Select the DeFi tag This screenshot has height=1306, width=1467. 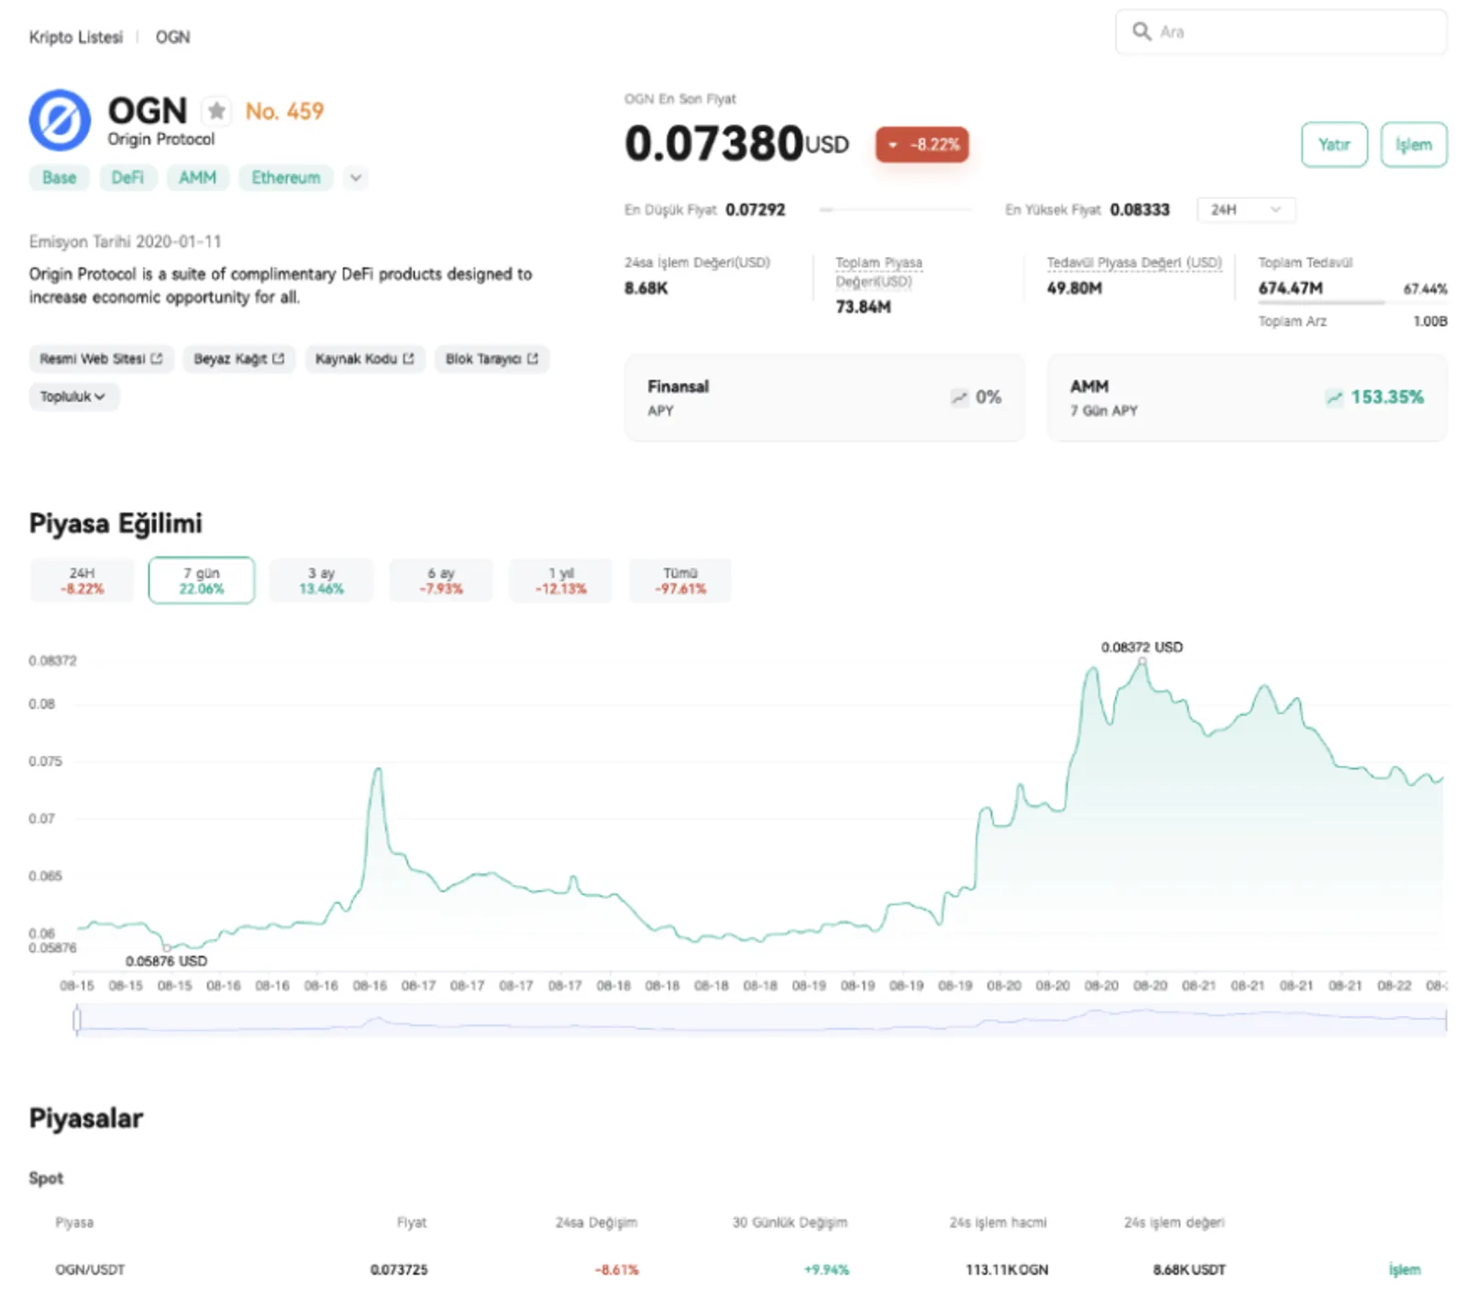[127, 177]
